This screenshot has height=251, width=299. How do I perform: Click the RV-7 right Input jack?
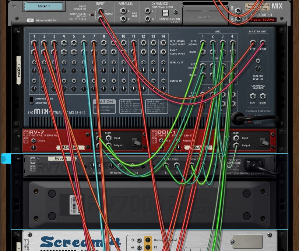click(108, 138)
